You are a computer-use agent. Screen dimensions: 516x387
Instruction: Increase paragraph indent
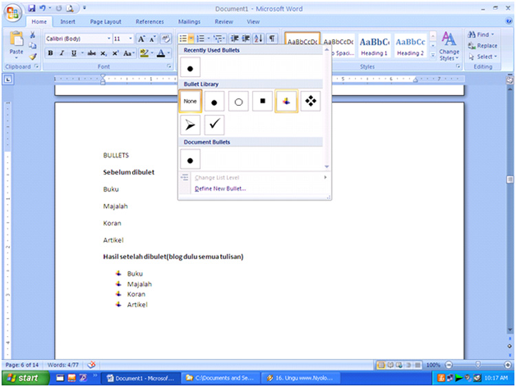point(246,38)
